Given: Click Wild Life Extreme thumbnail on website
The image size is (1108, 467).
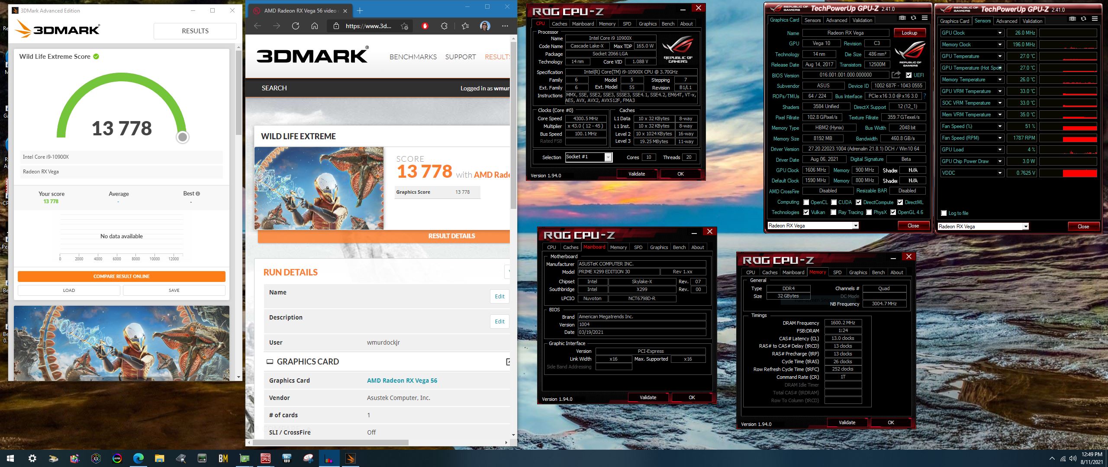Looking at the screenshot, I should (x=319, y=188).
